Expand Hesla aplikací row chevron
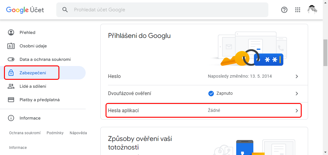328x155 pixels. [x=296, y=111]
